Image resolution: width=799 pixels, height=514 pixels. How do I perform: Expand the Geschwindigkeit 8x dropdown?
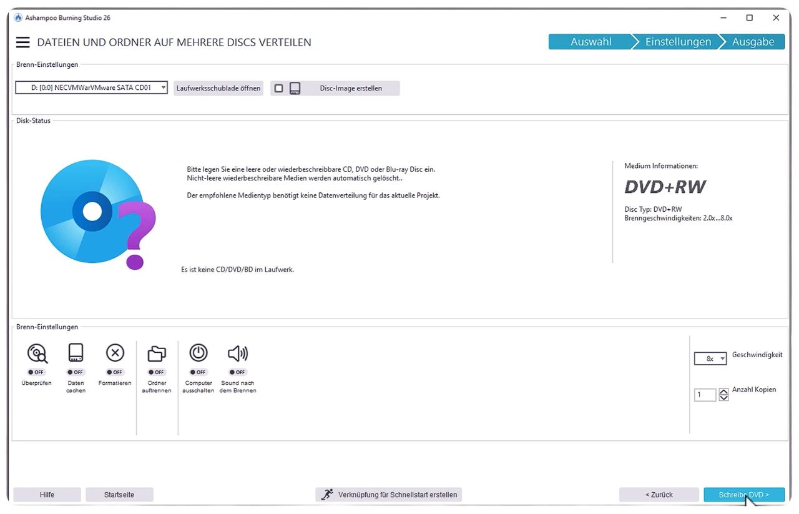[710, 359]
